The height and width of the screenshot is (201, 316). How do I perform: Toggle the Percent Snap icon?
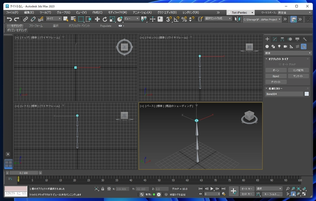click(x=184, y=19)
